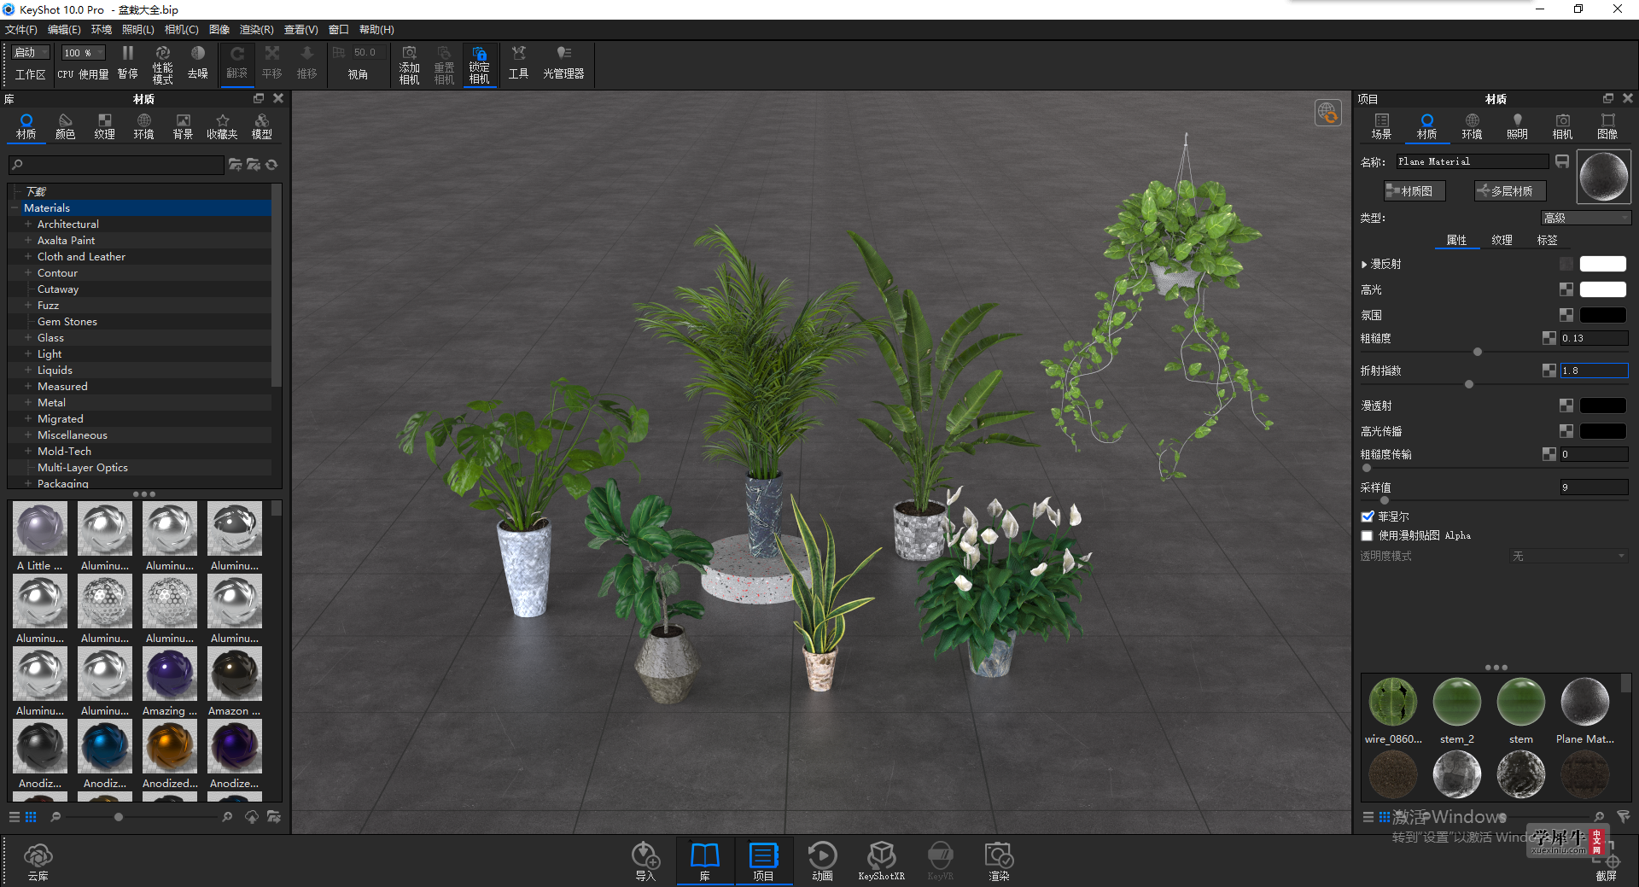Open the 帮助(H) menu
Screen dimensions: 1639x887
click(376, 30)
